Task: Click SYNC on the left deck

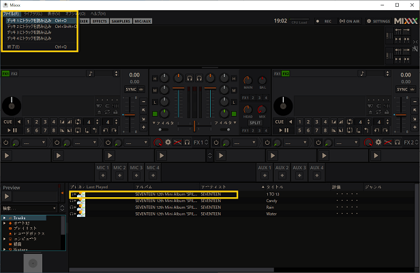Action: coord(131,89)
